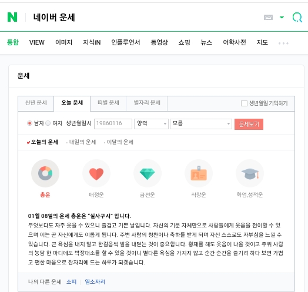Screen dimensions: 308x292
Task: Open the 모름 birth time dropdown
Action: pyautogui.click(x=201, y=124)
